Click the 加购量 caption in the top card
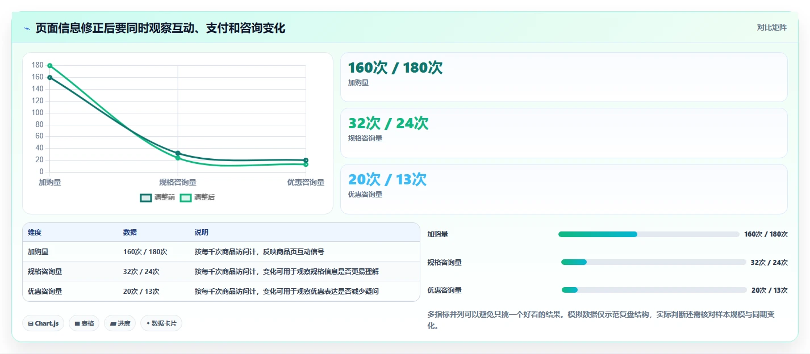Screen dimensions: 810x354 (x=358, y=83)
